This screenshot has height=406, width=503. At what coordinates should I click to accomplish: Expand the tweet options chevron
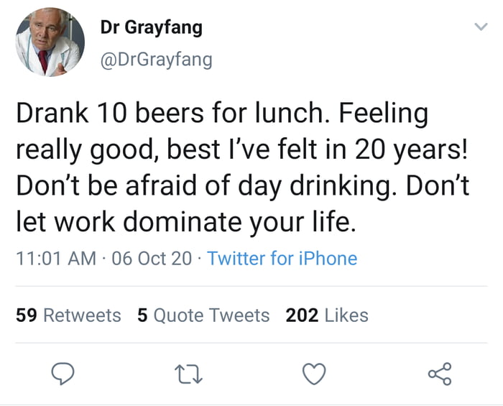[x=479, y=27]
